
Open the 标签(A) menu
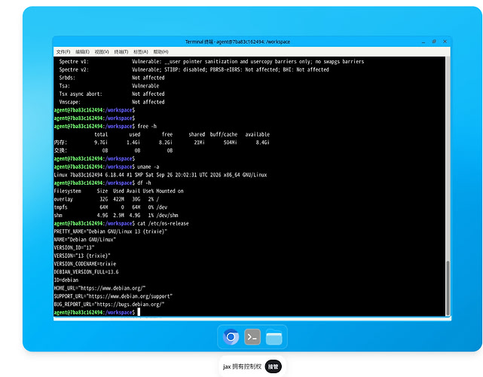point(141,52)
